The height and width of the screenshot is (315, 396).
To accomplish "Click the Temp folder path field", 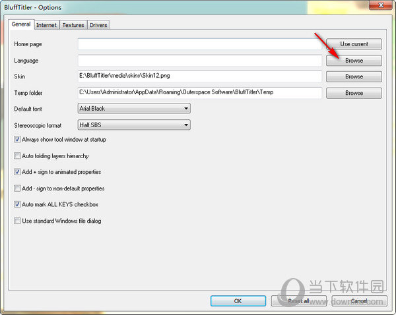I will 199,93.
